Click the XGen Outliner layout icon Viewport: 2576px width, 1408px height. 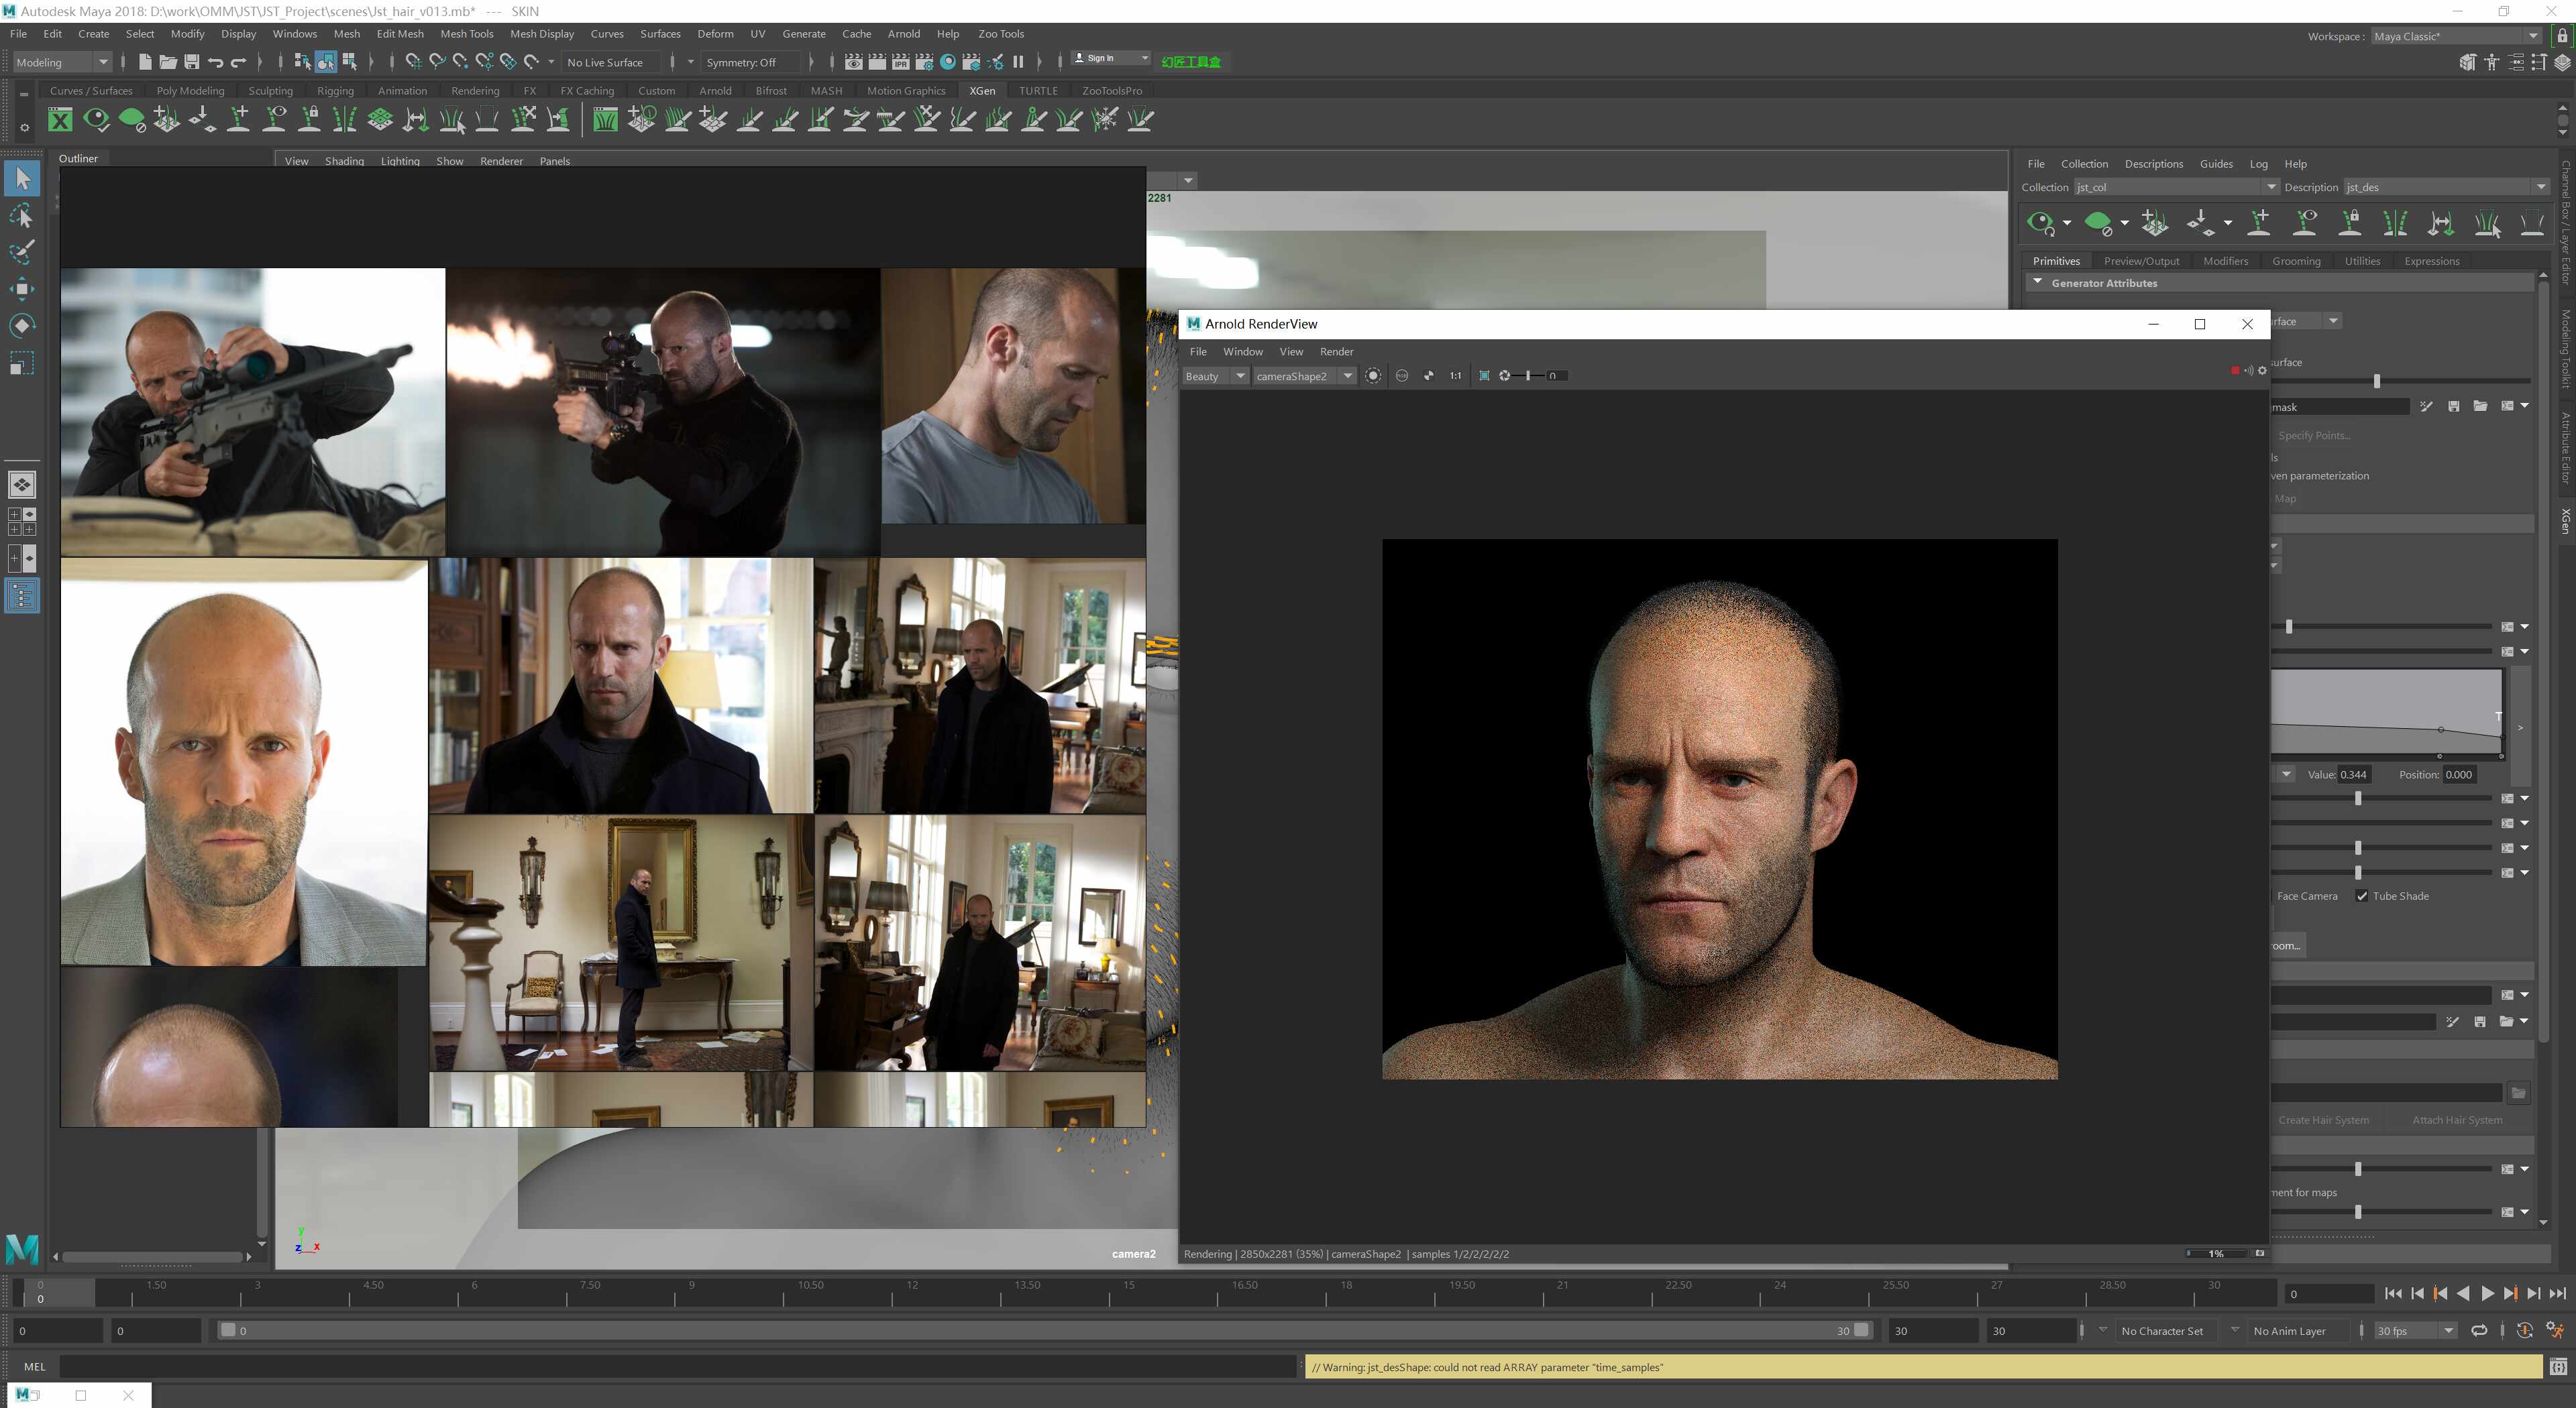point(22,597)
